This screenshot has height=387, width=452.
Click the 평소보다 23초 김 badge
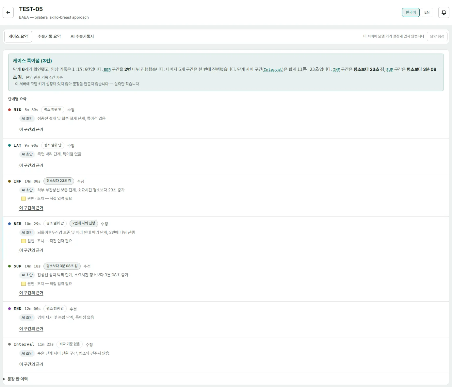click(59, 181)
